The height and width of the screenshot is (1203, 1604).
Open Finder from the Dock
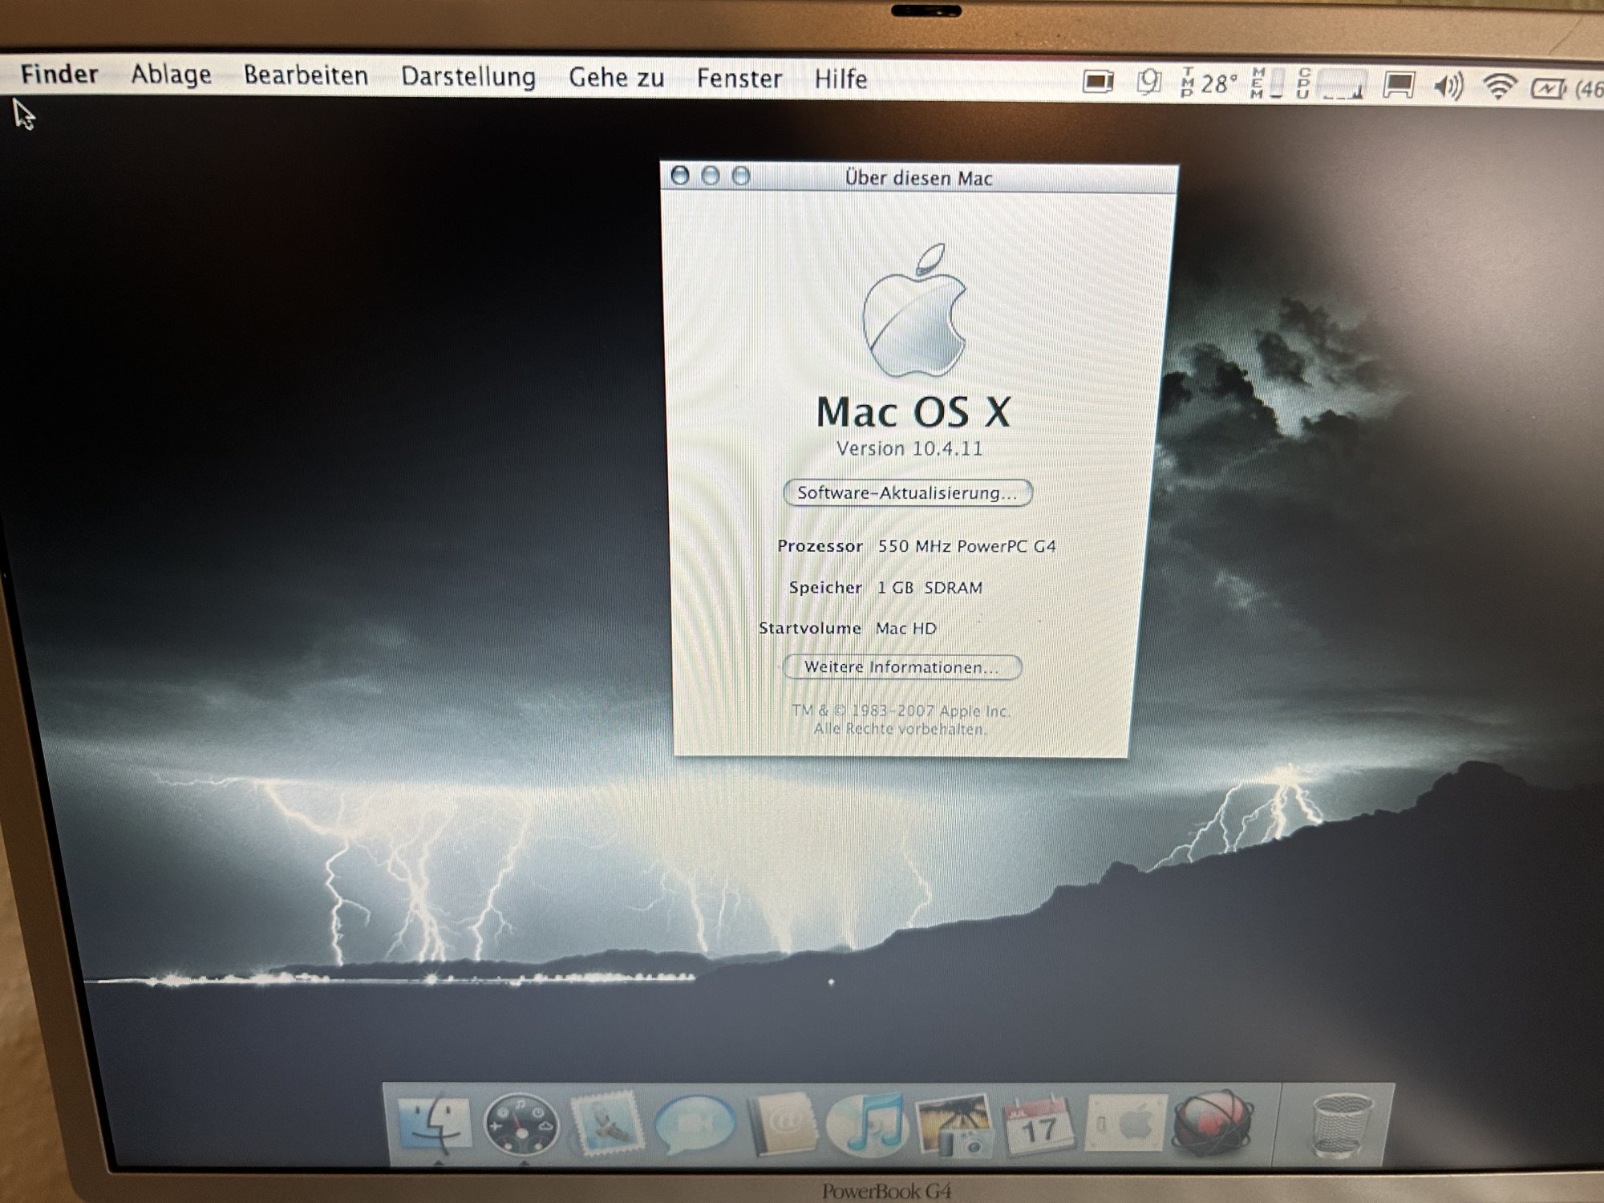point(437,1123)
